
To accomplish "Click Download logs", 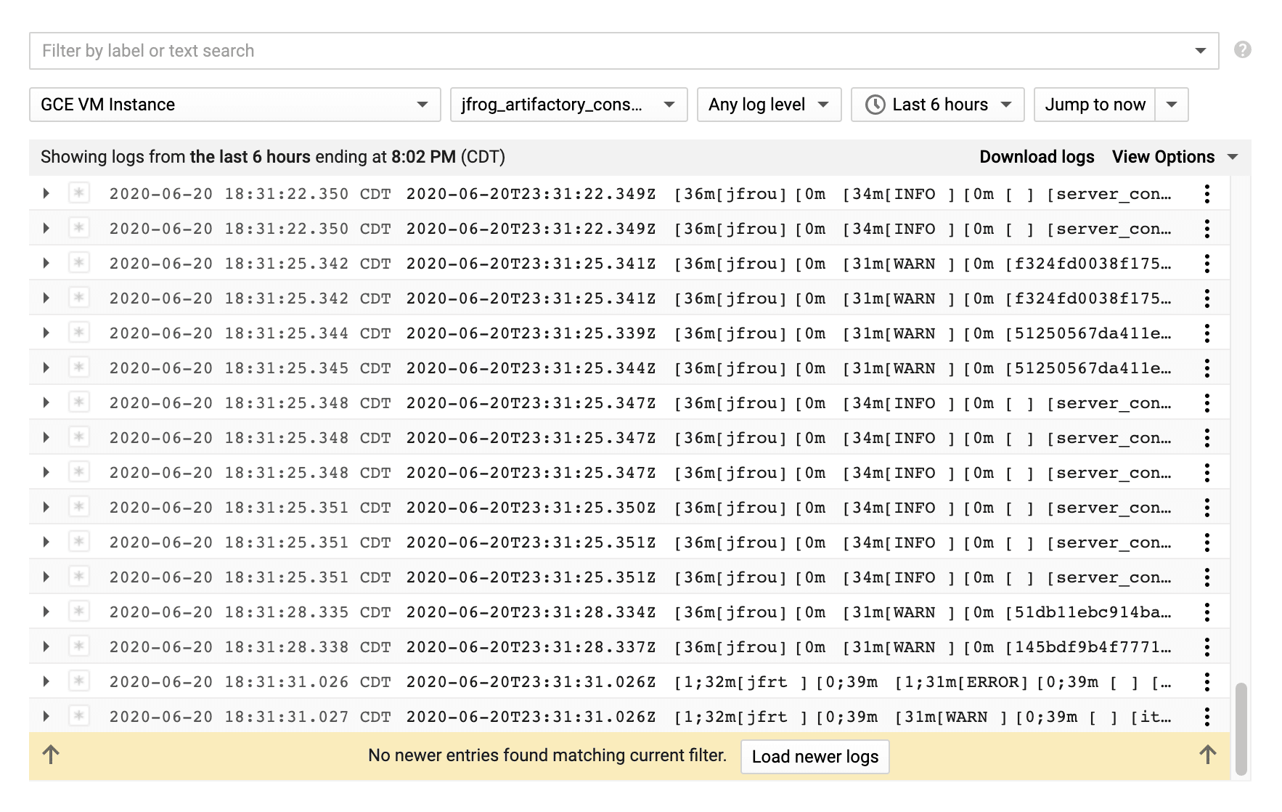I will tap(1037, 157).
